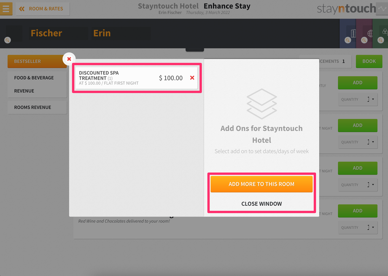
Task: Click 'Enhance Stay' title text
Action: 227,6
